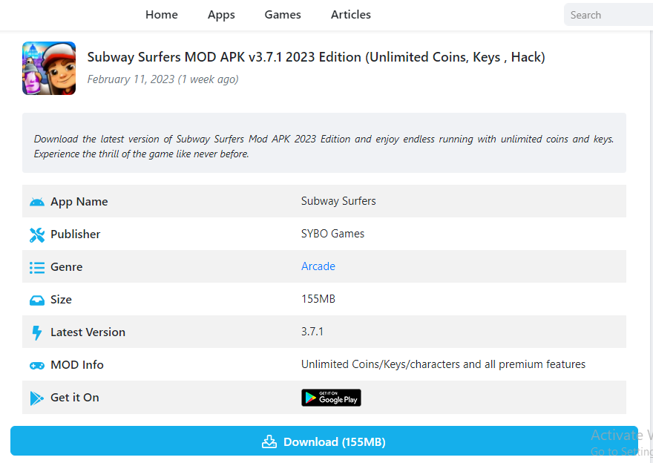
Task: Click the 'MOD Info' row label
Action: click(77, 365)
